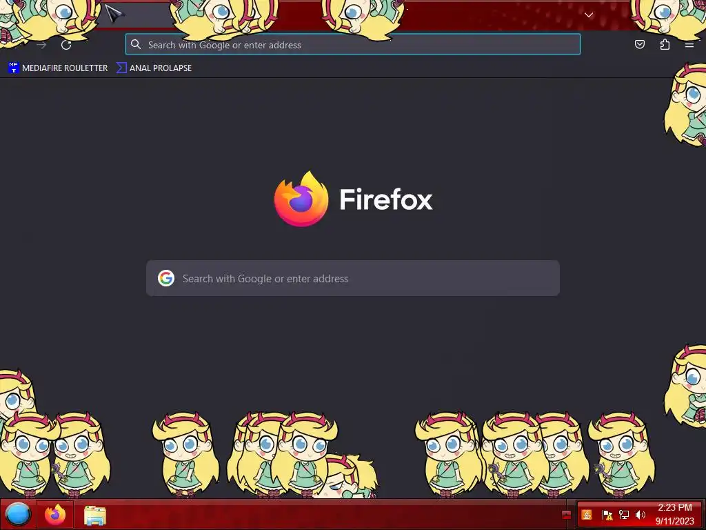Click the volume speaker tray icon
The width and height of the screenshot is (706, 530).
641,515
